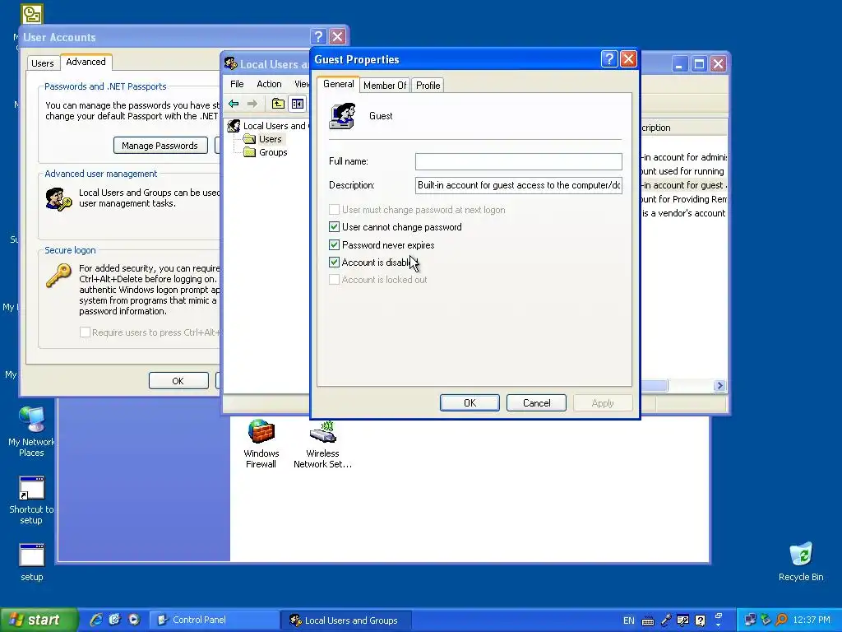Click Require users to press Ctrl+Alt+Delete checkbox

tap(85, 332)
